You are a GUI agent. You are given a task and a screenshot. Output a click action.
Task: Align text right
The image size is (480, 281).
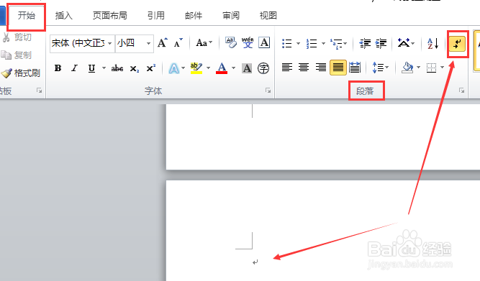321,68
